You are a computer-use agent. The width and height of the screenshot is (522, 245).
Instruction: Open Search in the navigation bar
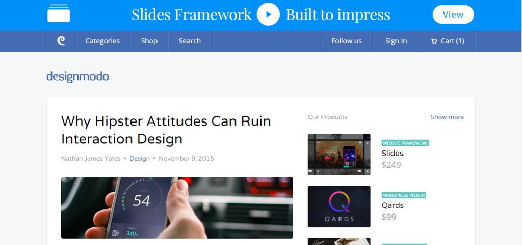pyautogui.click(x=190, y=41)
